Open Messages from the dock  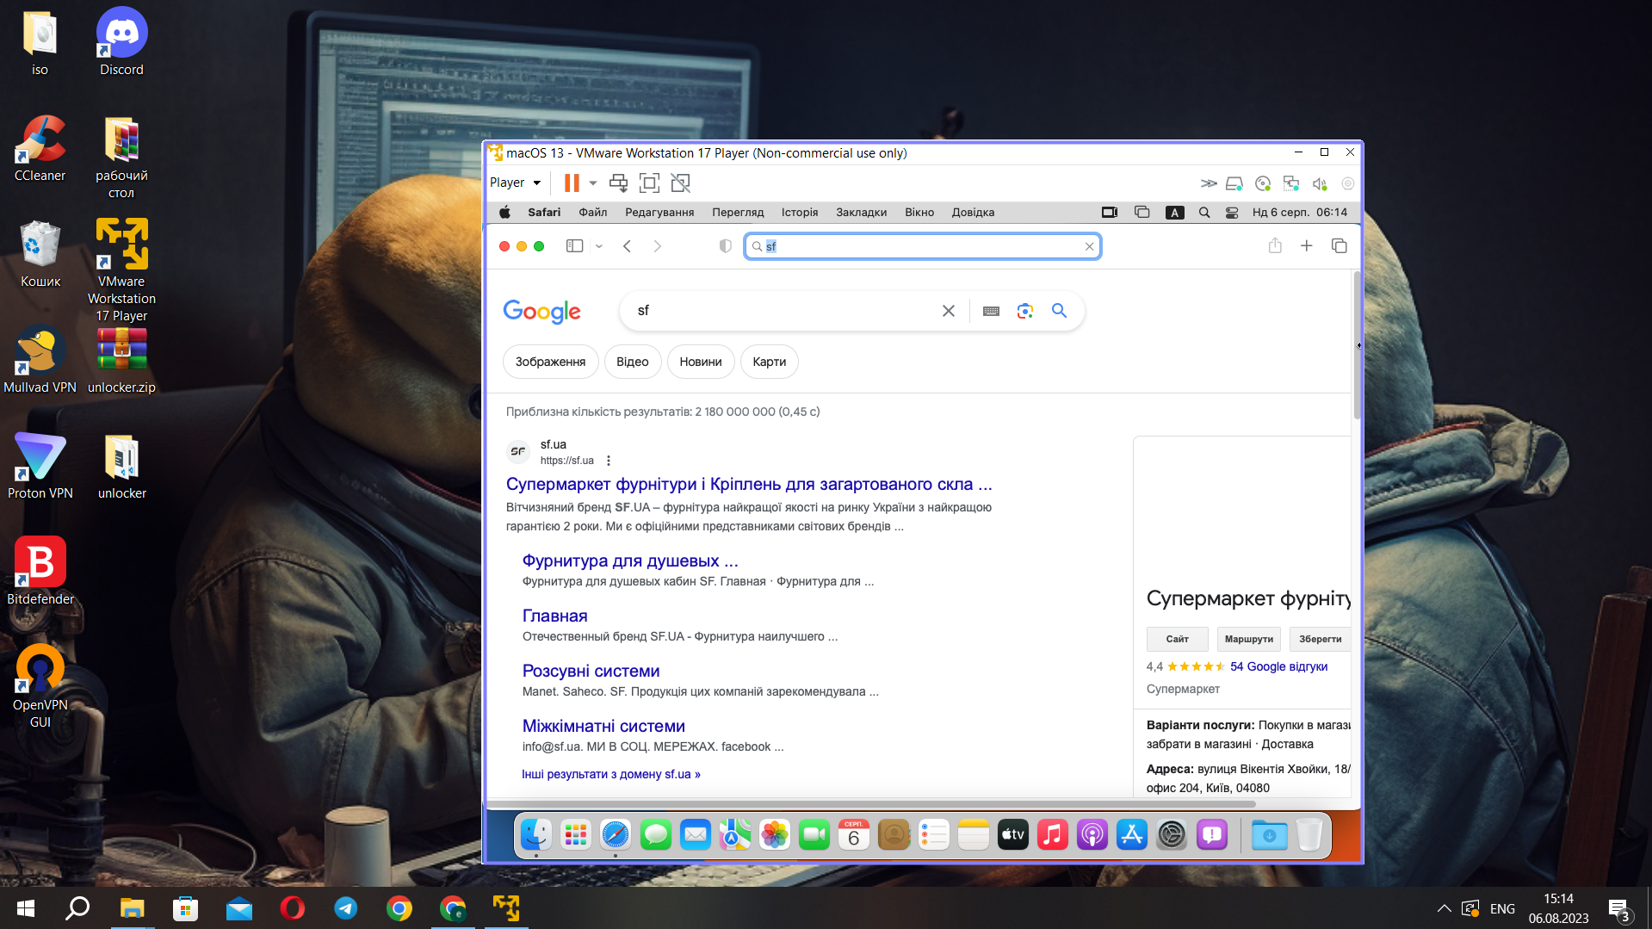(x=655, y=834)
